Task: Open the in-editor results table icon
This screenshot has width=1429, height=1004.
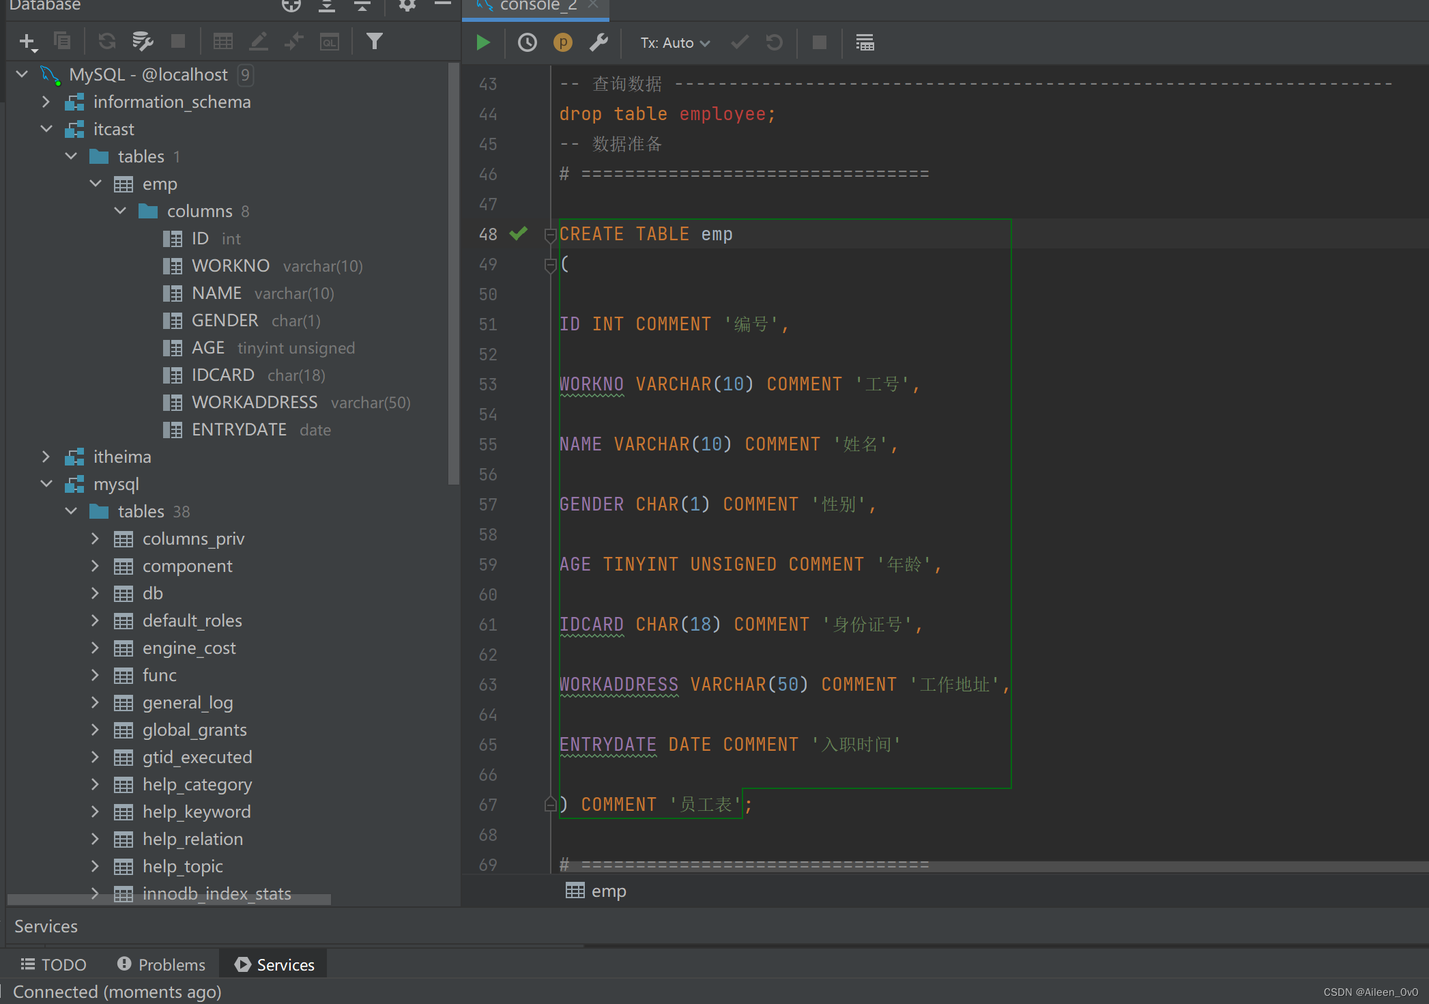Action: 865,43
